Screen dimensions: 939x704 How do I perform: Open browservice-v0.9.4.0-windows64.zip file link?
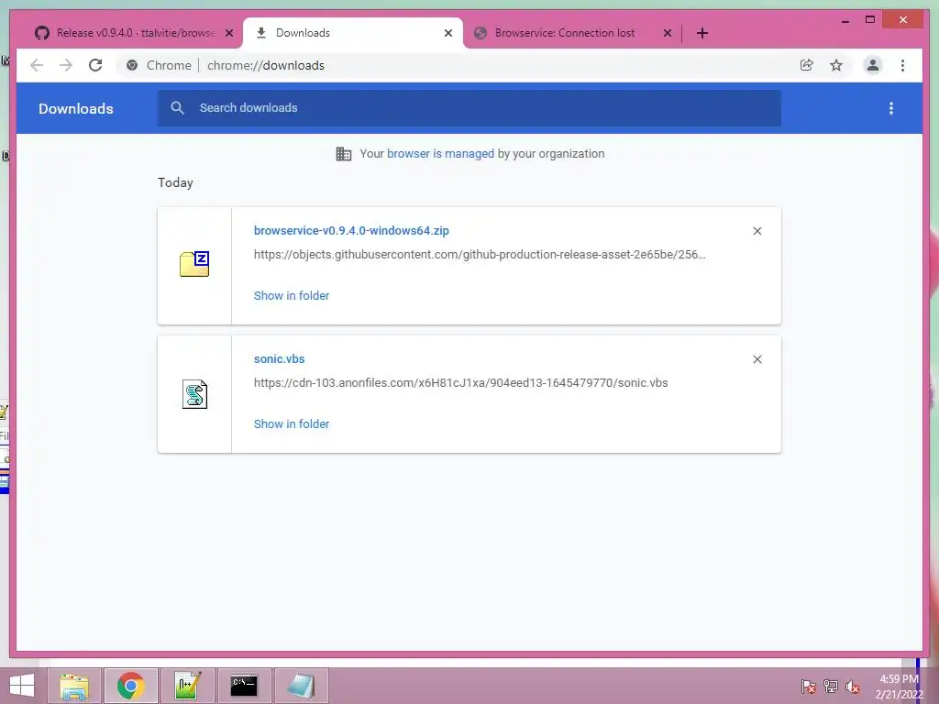pos(351,230)
